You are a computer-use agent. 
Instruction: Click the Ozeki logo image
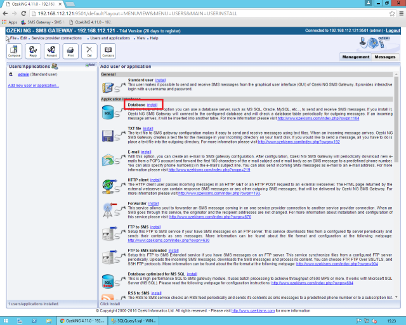point(374,43)
